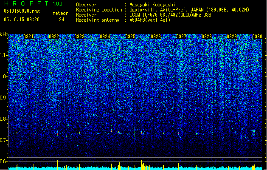Click the Observer label
The height and width of the screenshot is (170, 267).
pos(86,5)
